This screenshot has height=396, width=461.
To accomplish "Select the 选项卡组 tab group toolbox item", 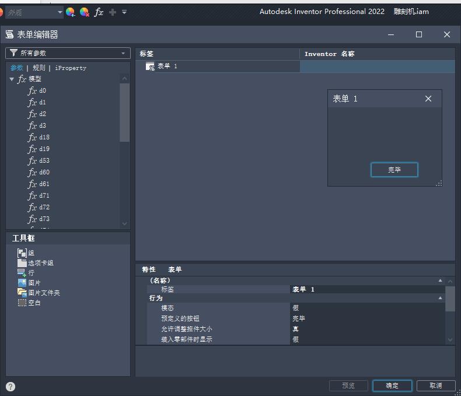I will point(36,263).
